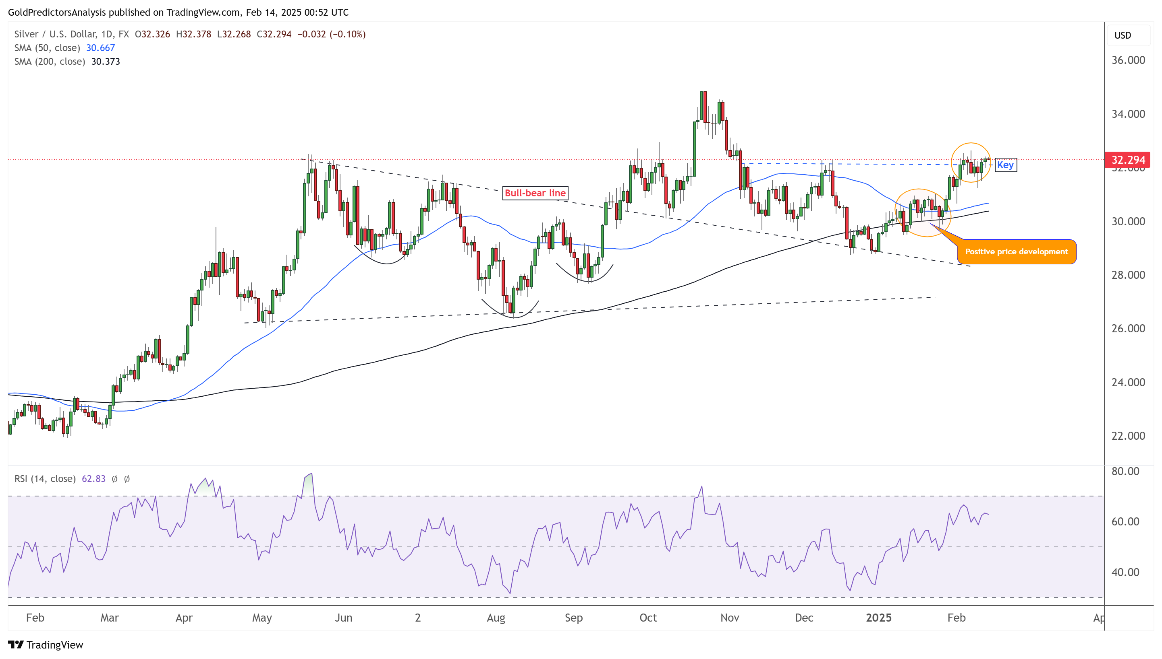Click the 1D interval in chart title
Viewport: 1162px width, 659px height.
[106, 35]
